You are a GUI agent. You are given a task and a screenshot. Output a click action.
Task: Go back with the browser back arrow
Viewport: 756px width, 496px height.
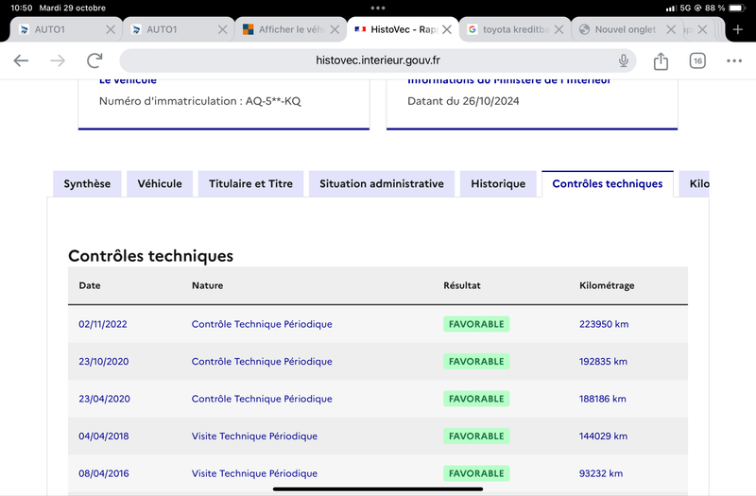21,60
